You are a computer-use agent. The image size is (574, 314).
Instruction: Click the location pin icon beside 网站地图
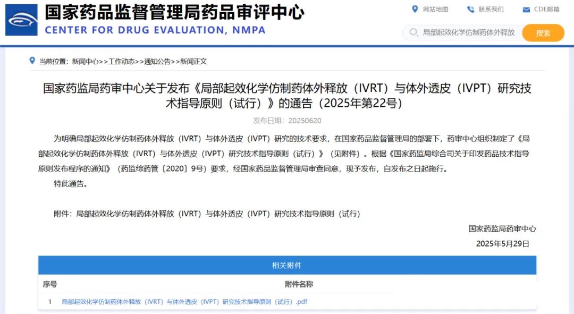tap(415, 9)
